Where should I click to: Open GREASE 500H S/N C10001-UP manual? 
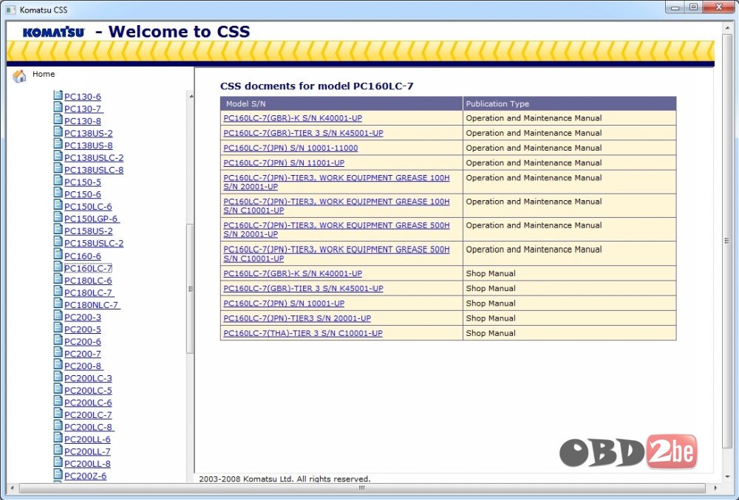336,254
